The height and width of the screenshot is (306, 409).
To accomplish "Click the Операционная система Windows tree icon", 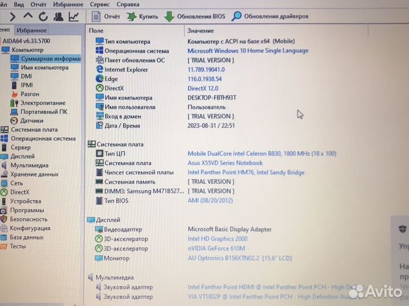I will (5, 138).
